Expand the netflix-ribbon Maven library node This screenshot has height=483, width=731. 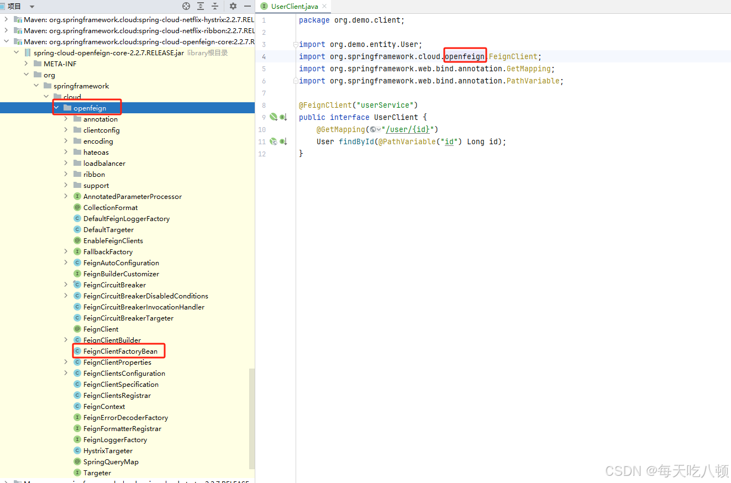coord(6,30)
